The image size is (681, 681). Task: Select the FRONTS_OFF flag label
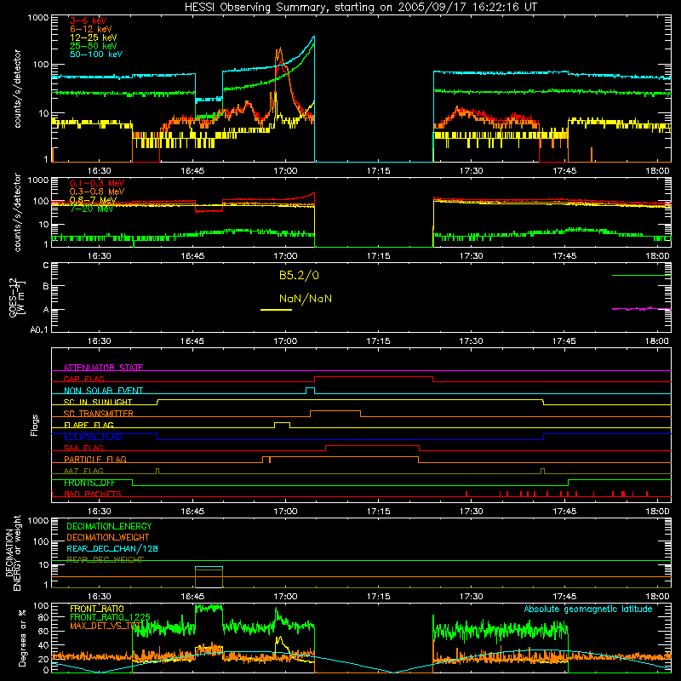coord(89,483)
